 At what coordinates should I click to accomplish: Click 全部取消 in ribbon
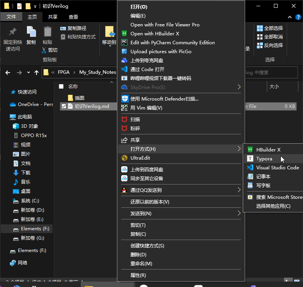(x=270, y=37)
